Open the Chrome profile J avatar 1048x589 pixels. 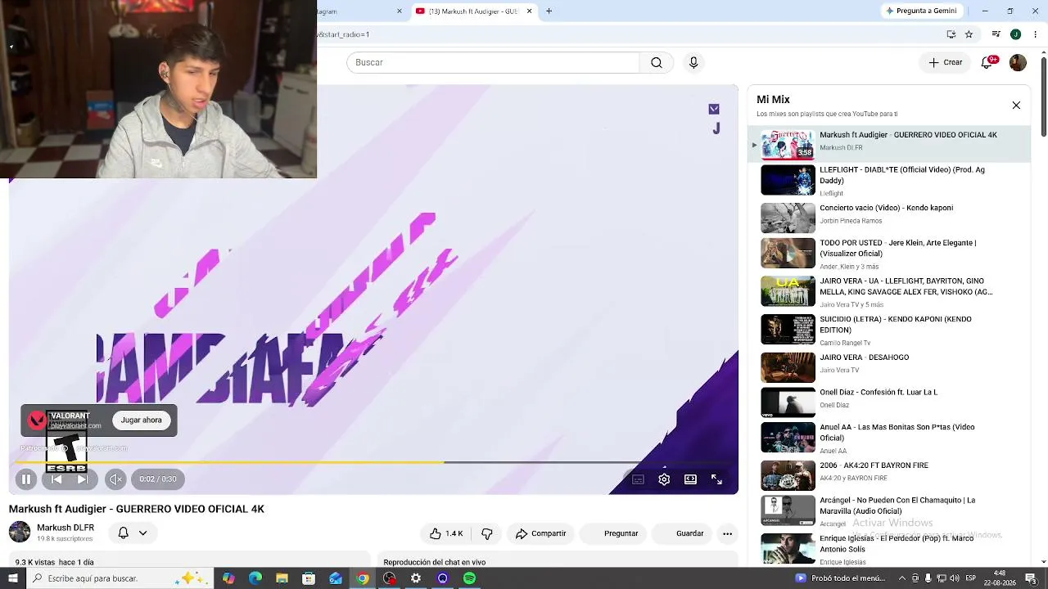point(1015,34)
